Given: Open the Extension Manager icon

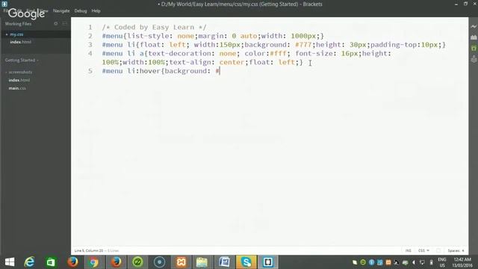Looking at the screenshot, I should coord(474,37).
